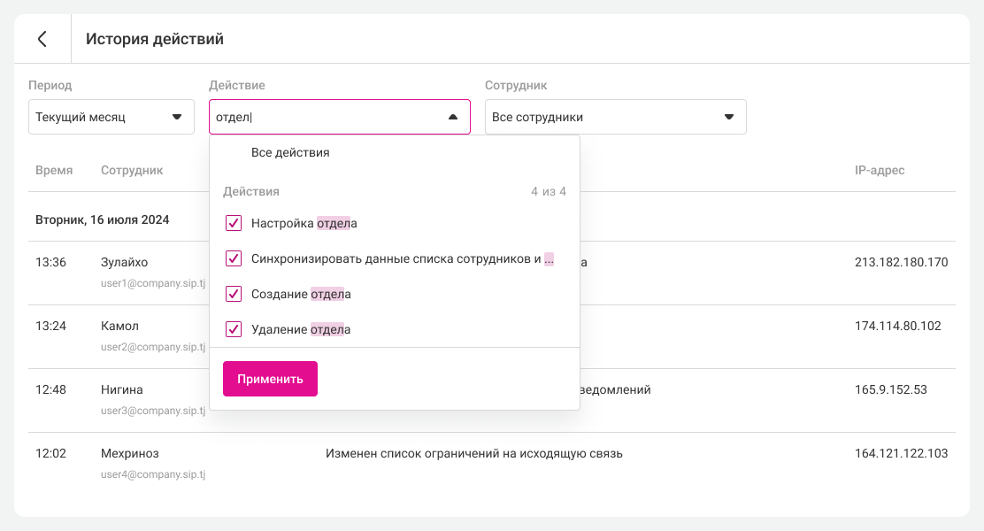Choose the Удаление отдела list item text
Viewport: 984px width, 531px height.
point(301,329)
